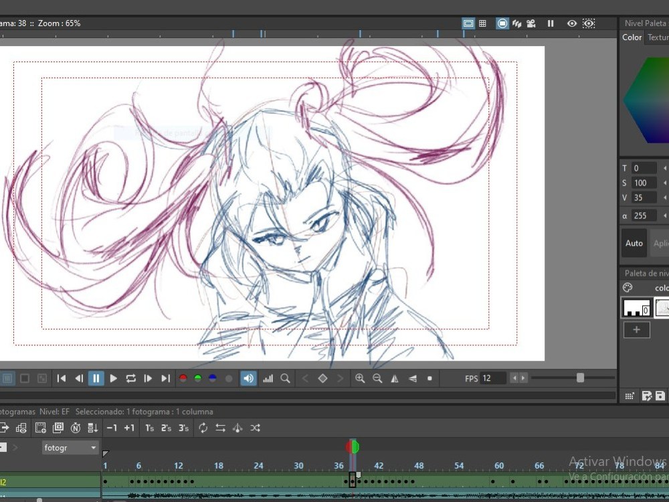This screenshot has width=669, height=502.
Task: Select black background square icon
Action: point(25,378)
